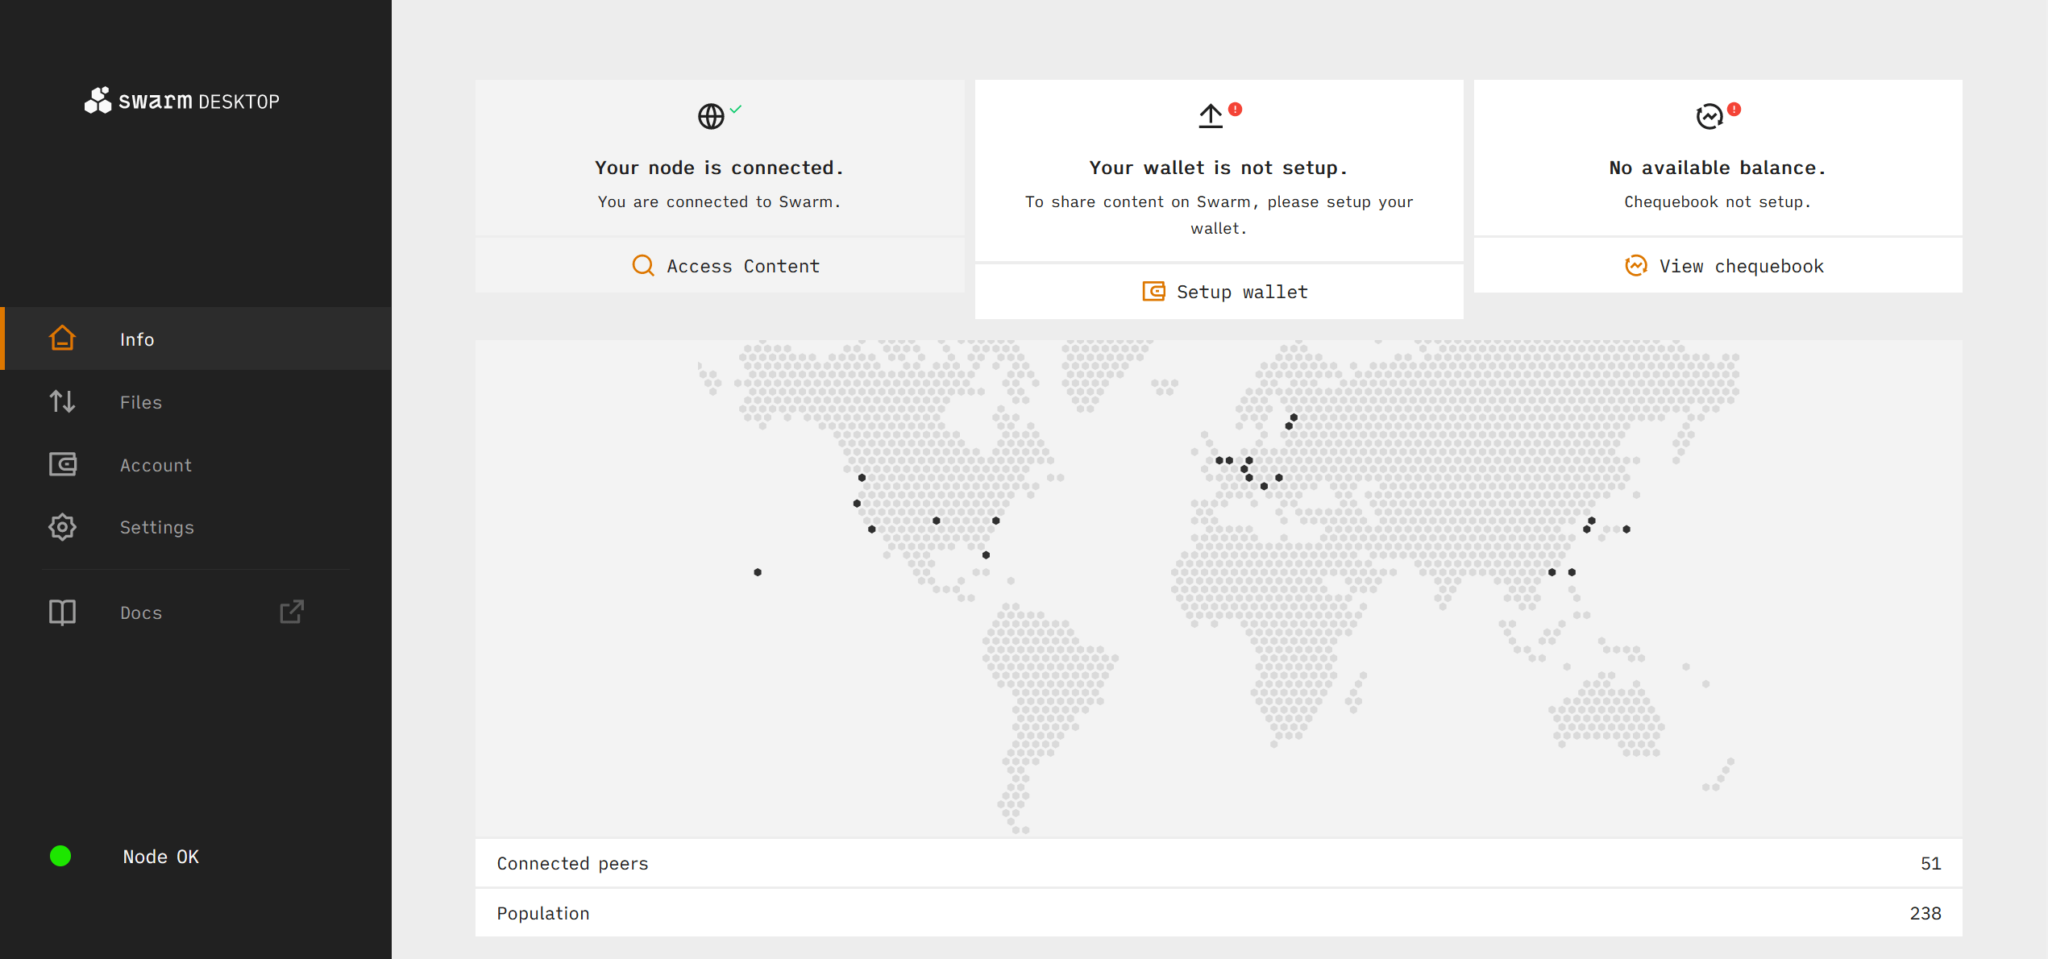
Task: Open the Settings page
Action: point(156,527)
